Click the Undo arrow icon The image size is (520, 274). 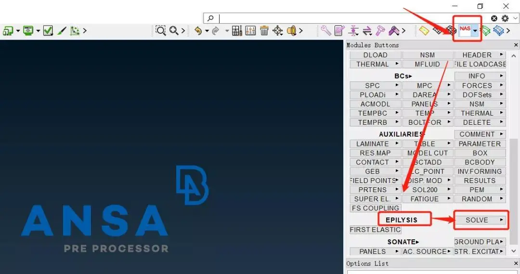tap(198, 31)
